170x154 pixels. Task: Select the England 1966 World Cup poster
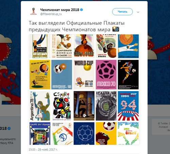[84, 75]
